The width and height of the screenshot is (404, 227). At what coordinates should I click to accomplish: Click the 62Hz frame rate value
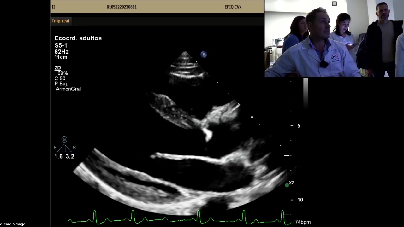(61, 52)
